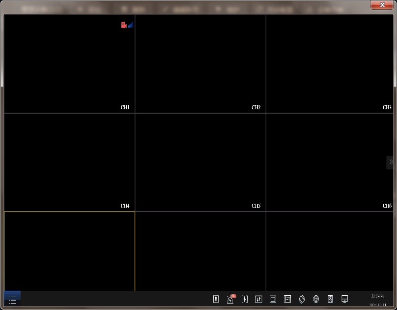
Task: Open the alarm siren notifications
Action: pos(230,299)
